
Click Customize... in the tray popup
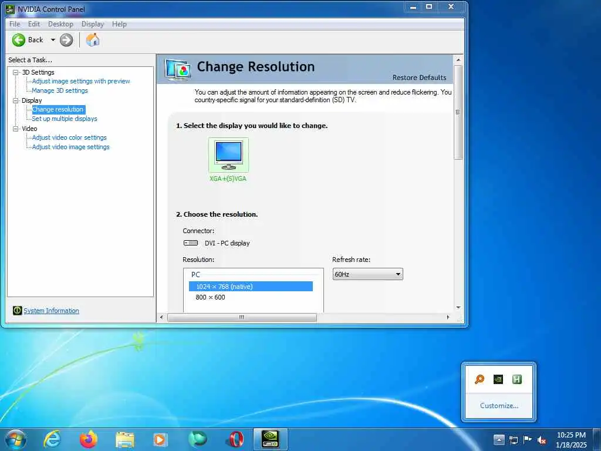tap(499, 405)
